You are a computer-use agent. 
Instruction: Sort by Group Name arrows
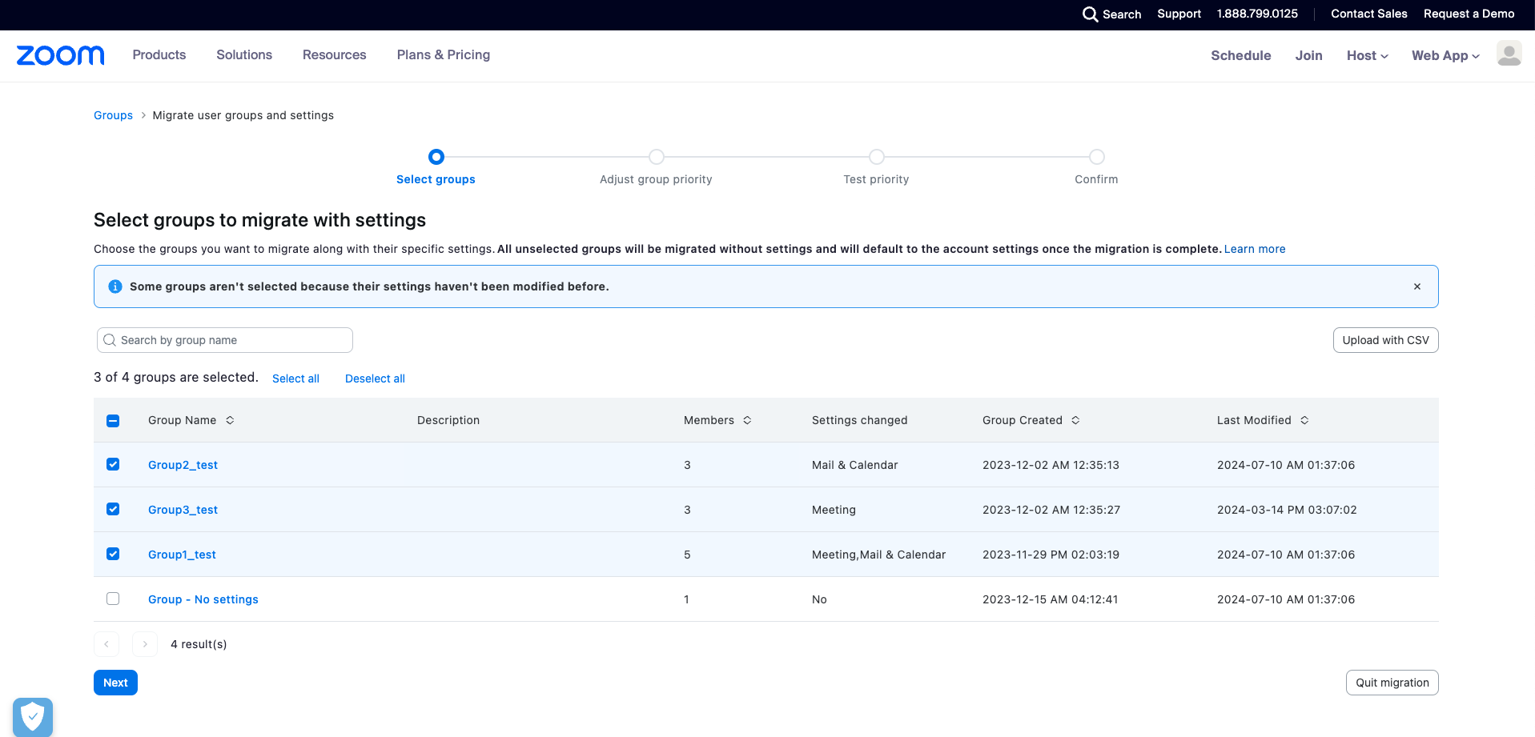(x=230, y=420)
